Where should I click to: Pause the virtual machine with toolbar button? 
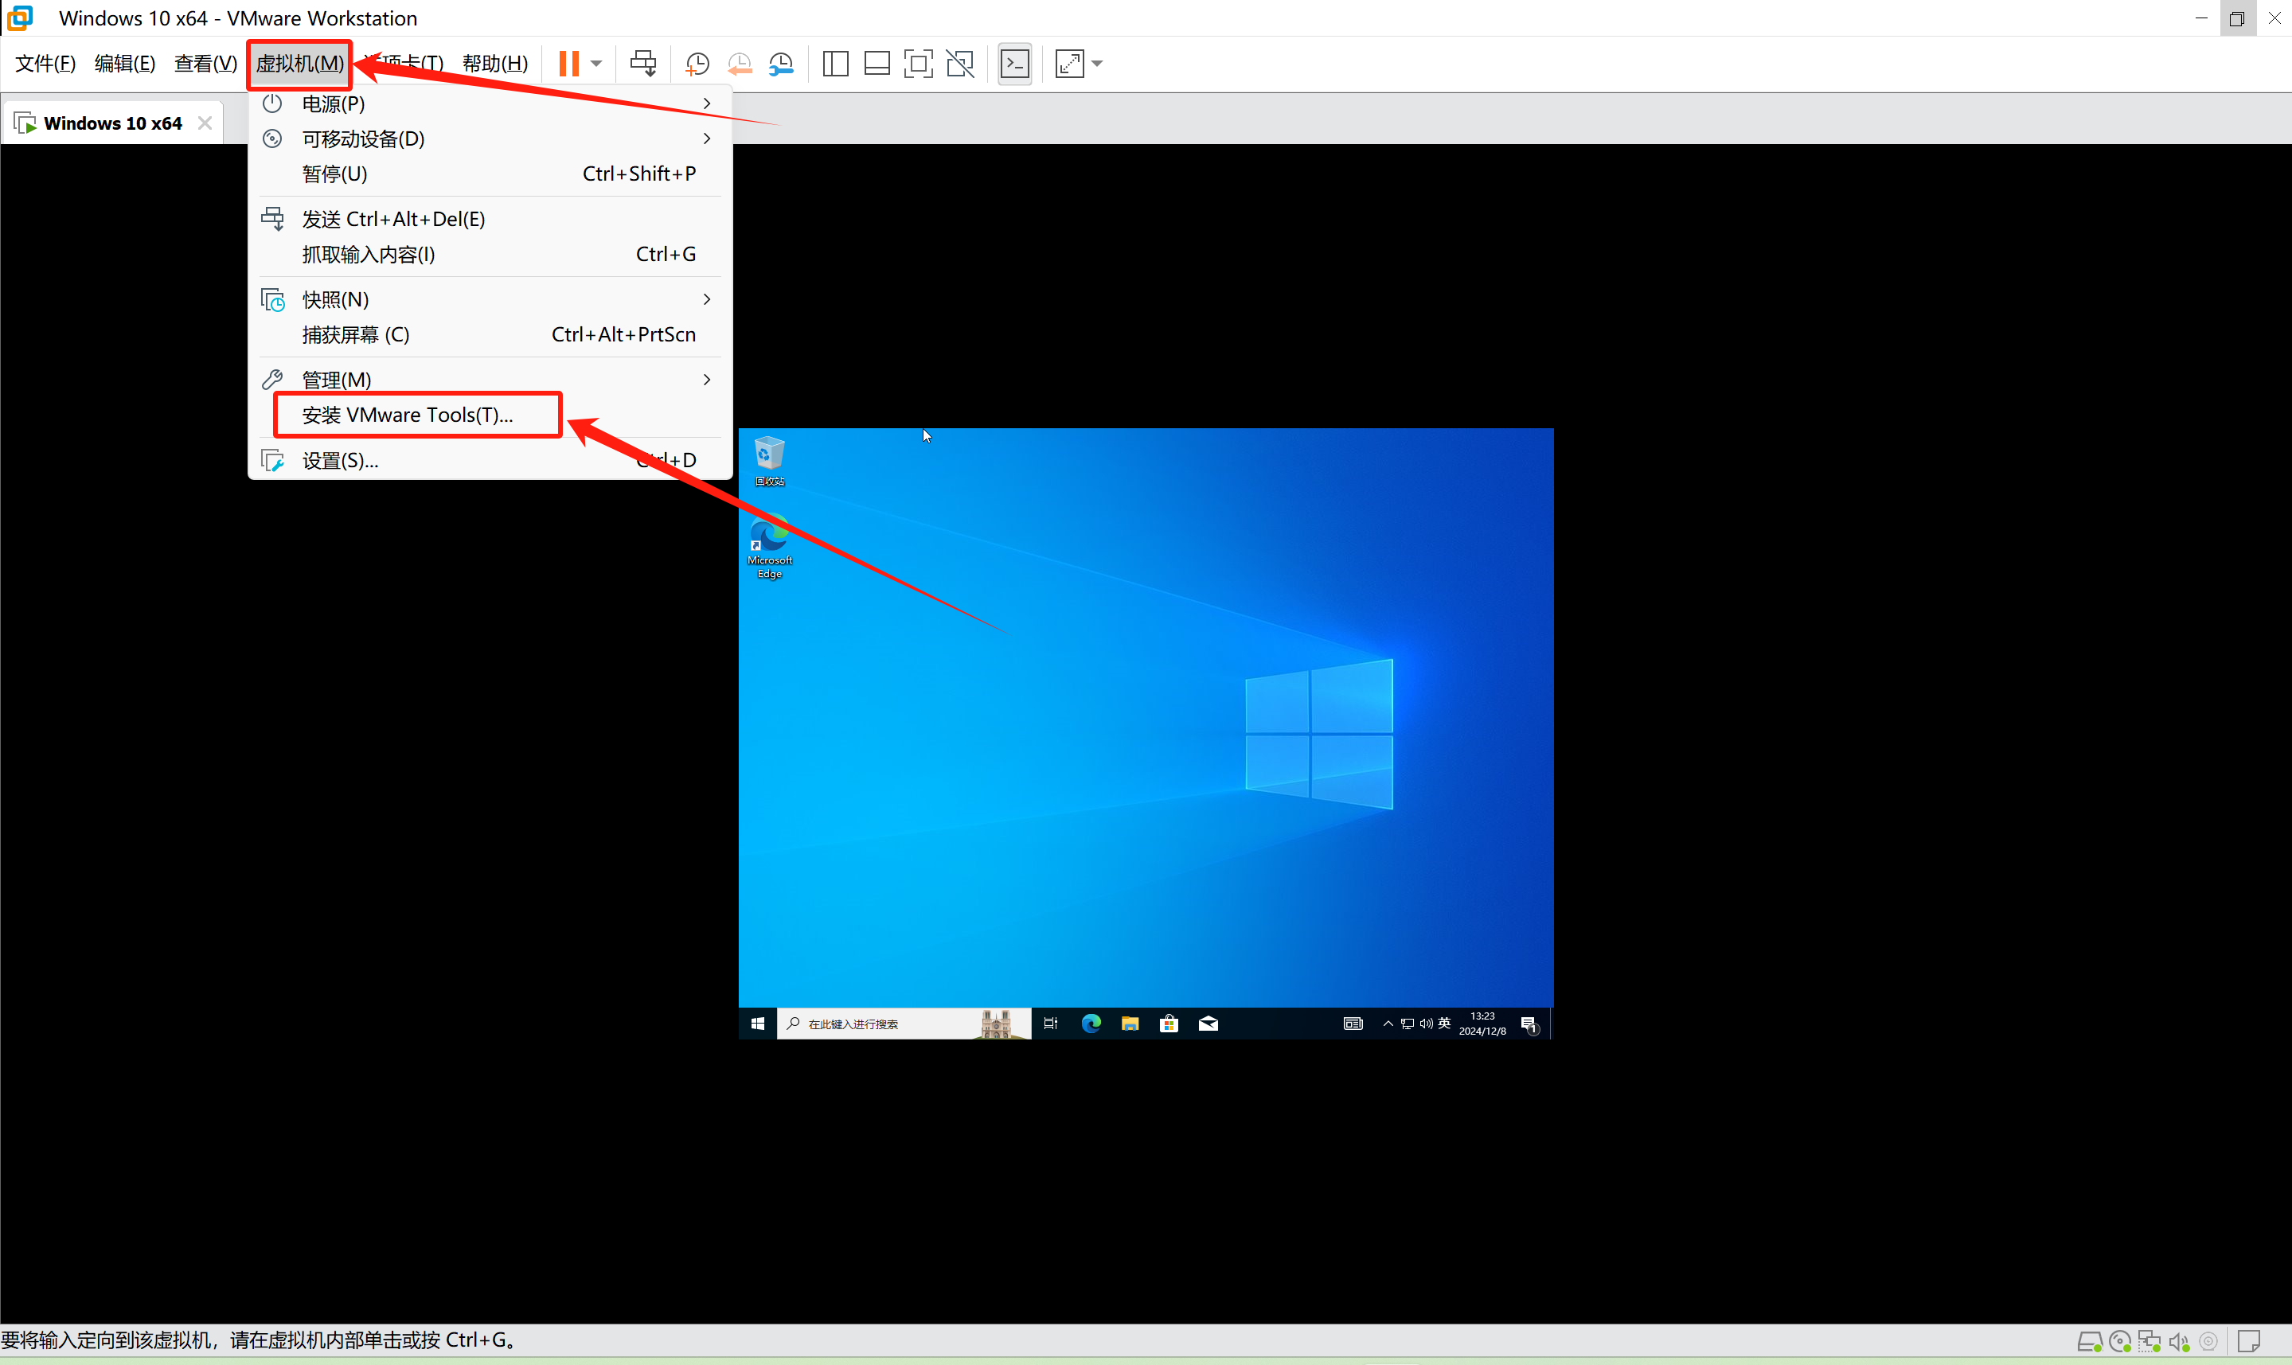(x=568, y=64)
